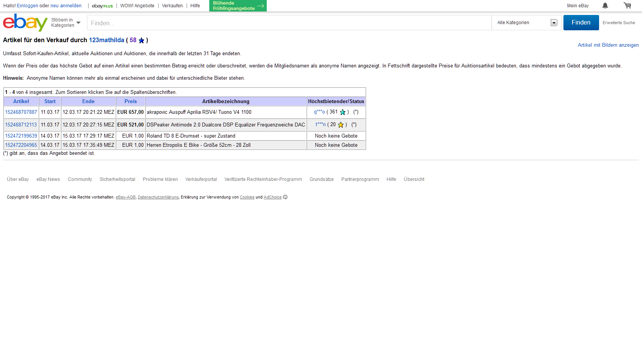Click Artikel mit Bildern anzeigen link
The width and height of the screenshot is (642, 348).
pos(608,45)
